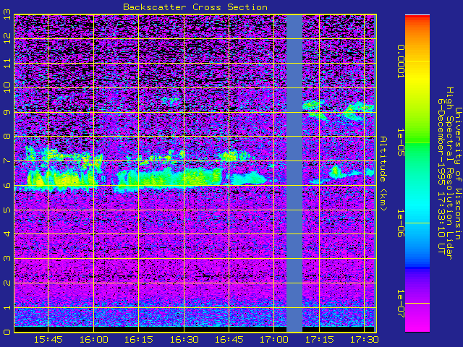Screen dimensions: 463x347
Task: Click the 16:00 time axis label
Action: point(93,340)
